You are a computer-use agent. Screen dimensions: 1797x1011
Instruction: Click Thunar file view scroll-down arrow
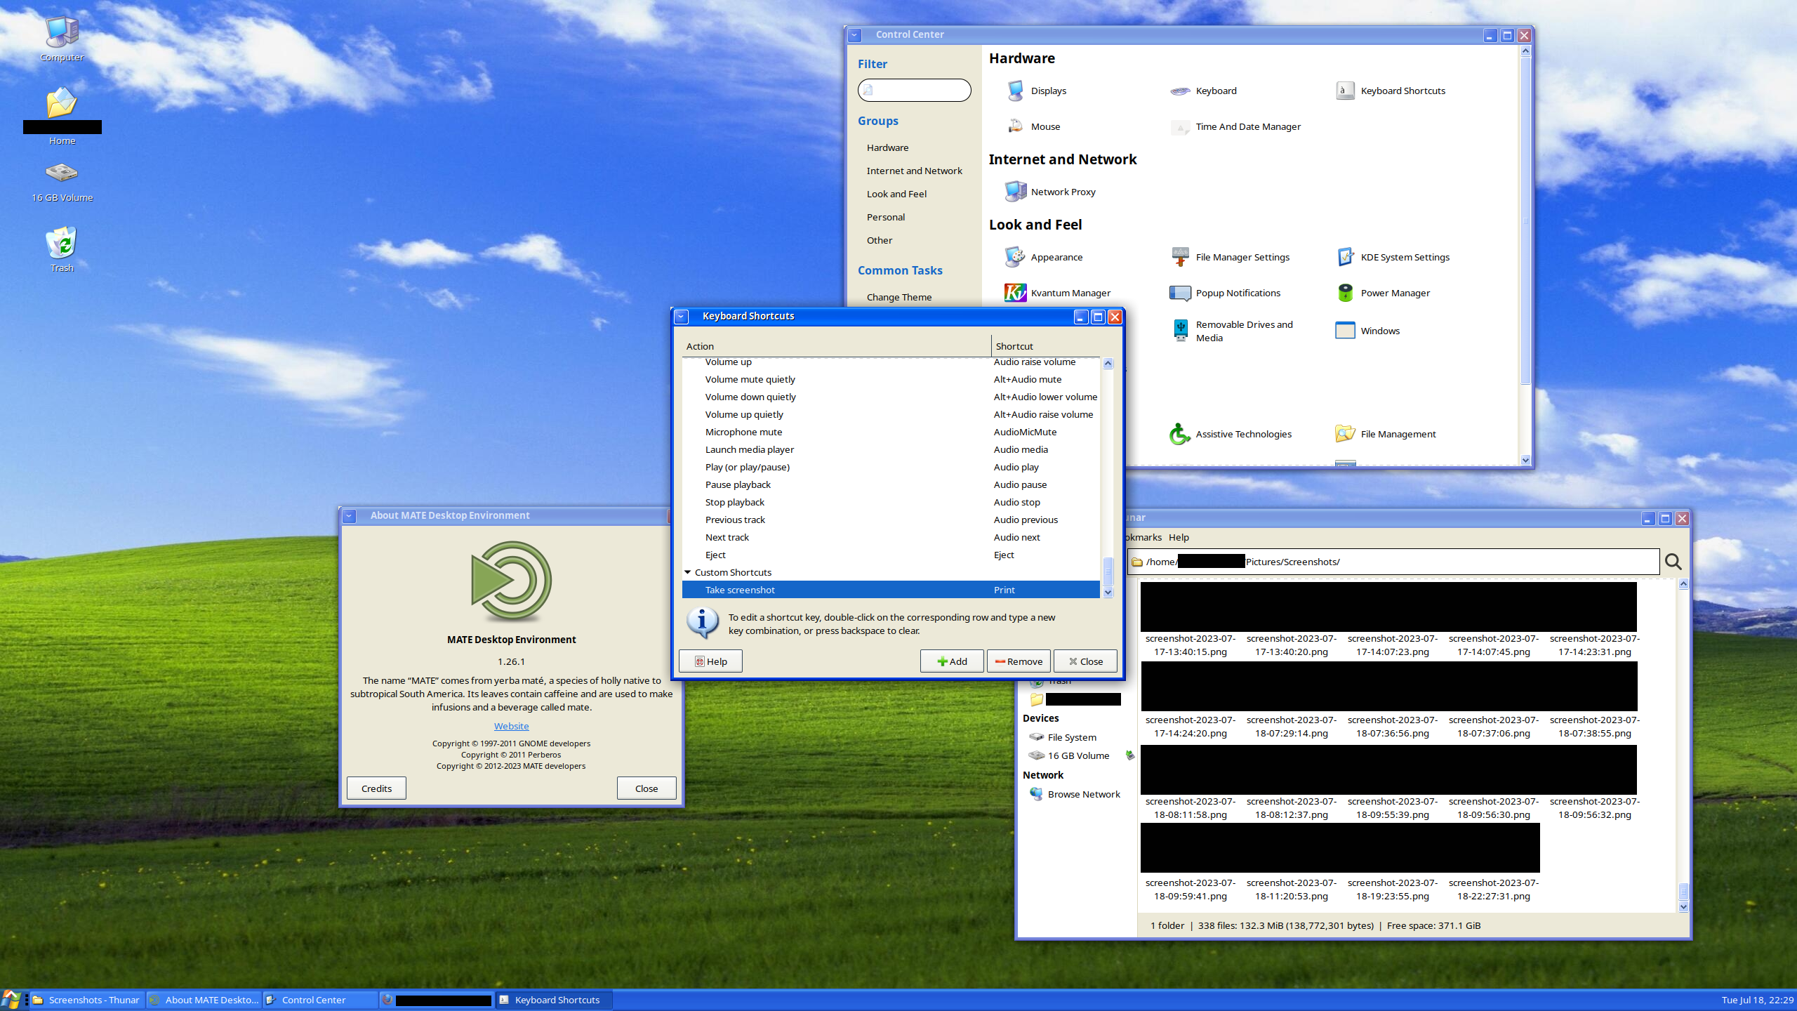1683,906
